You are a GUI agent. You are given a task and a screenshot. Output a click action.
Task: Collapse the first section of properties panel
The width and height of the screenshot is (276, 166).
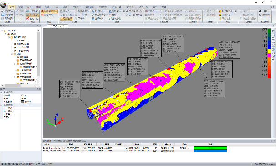tap(1, 92)
